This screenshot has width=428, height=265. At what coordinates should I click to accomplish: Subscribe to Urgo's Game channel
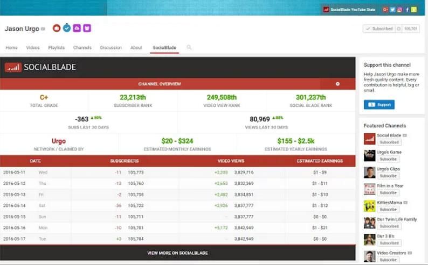click(388, 159)
